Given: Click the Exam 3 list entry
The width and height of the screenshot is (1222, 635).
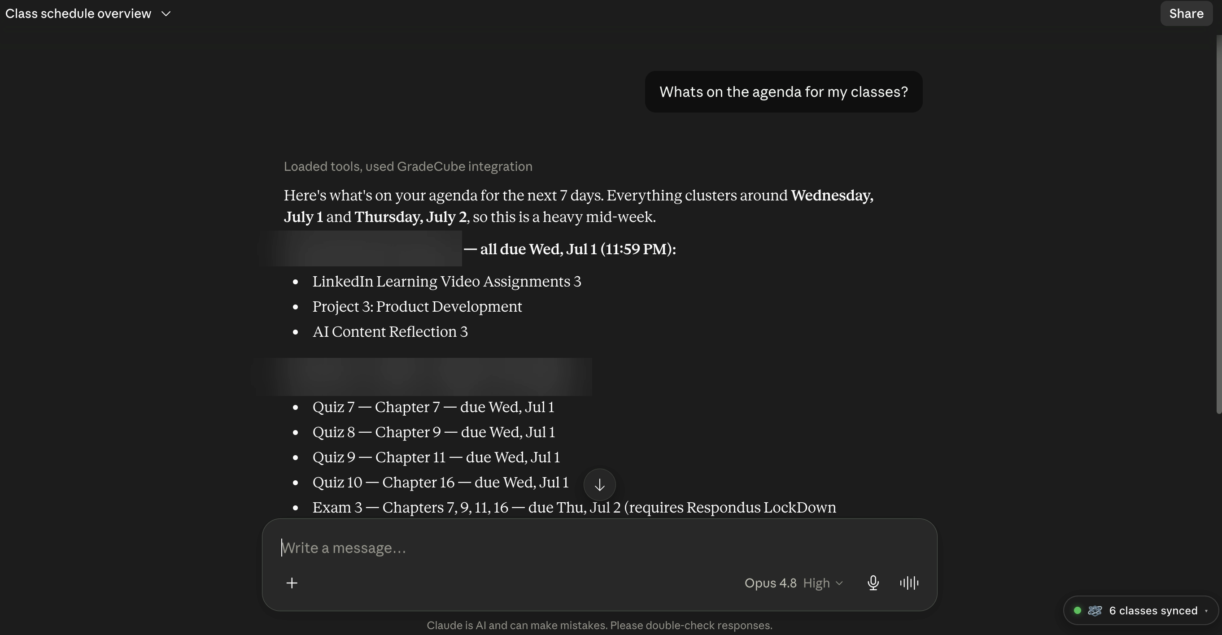Looking at the screenshot, I should 574,508.
